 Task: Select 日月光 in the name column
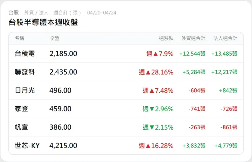point(25,91)
